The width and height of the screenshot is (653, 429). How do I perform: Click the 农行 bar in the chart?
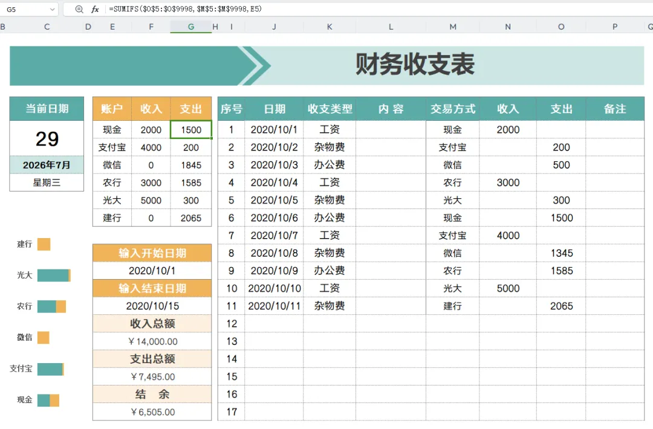click(51, 306)
